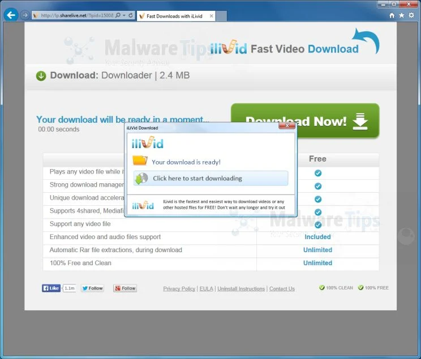Click the checkmark in 'Strong download manager' row
The height and width of the screenshot is (359, 421).
[x=318, y=186]
